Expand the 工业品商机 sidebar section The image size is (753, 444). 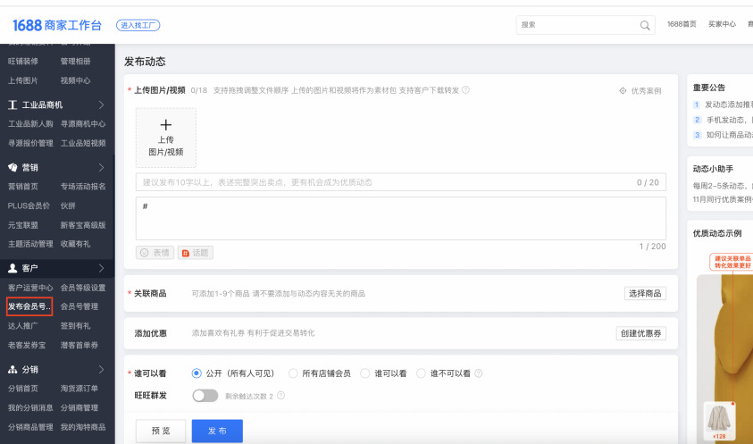(x=102, y=105)
